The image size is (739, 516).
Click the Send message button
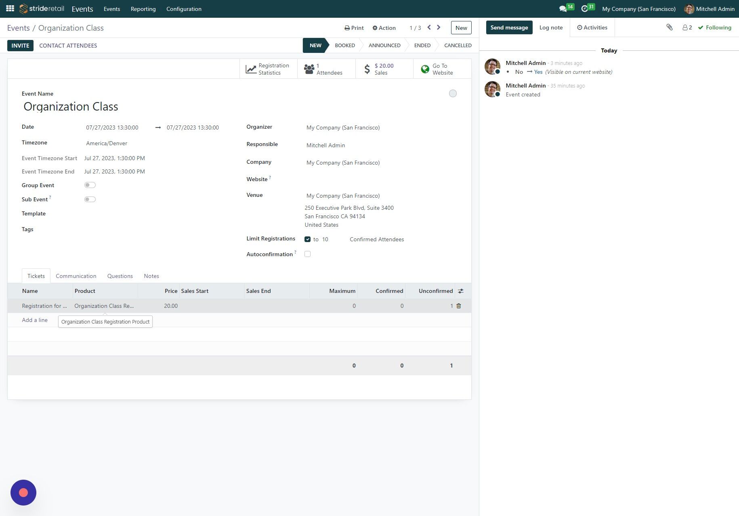pyautogui.click(x=509, y=27)
